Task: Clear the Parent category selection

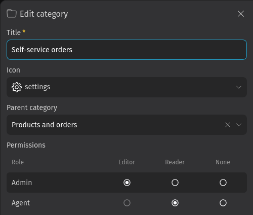Action: click(x=228, y=125)
